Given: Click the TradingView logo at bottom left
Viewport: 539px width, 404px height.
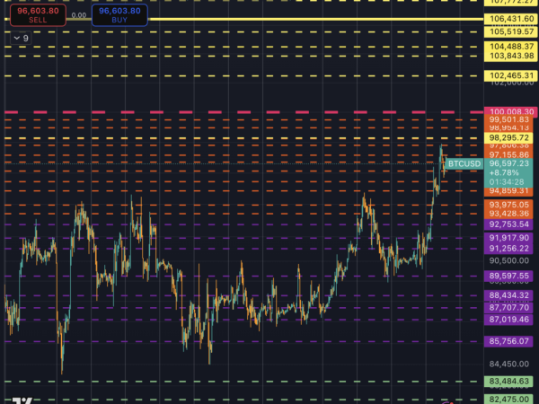Looking at the screenshot, I should [22, 400].
